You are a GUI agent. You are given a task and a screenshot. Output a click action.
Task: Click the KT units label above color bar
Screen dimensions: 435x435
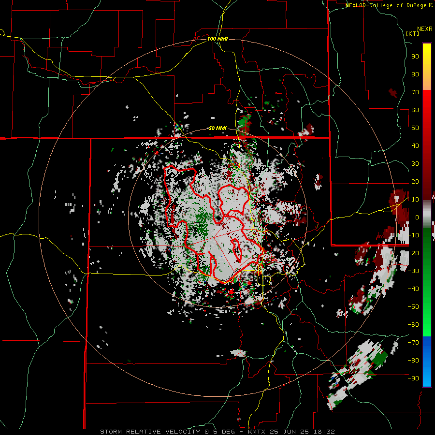coord(413,33)
